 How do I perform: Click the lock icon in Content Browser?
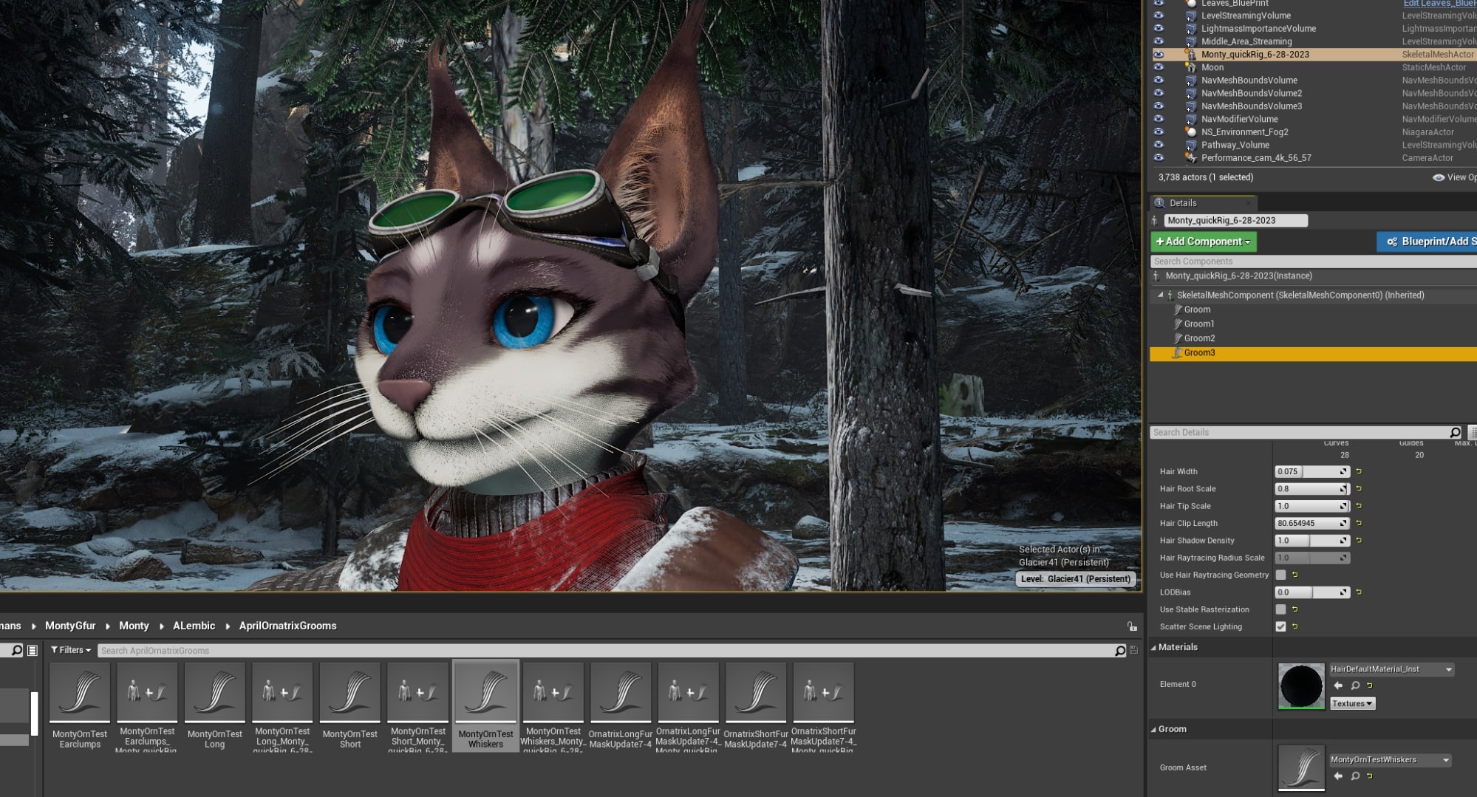1132,626
